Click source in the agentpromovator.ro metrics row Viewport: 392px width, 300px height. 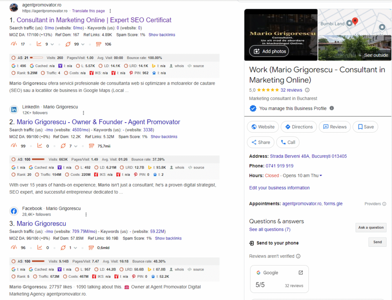pyautogui.click(x=196, y=66)
